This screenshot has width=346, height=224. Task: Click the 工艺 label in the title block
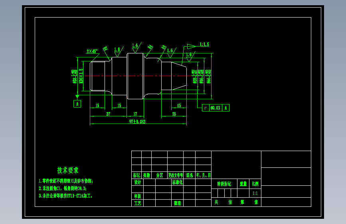click(x=137, y=203)
